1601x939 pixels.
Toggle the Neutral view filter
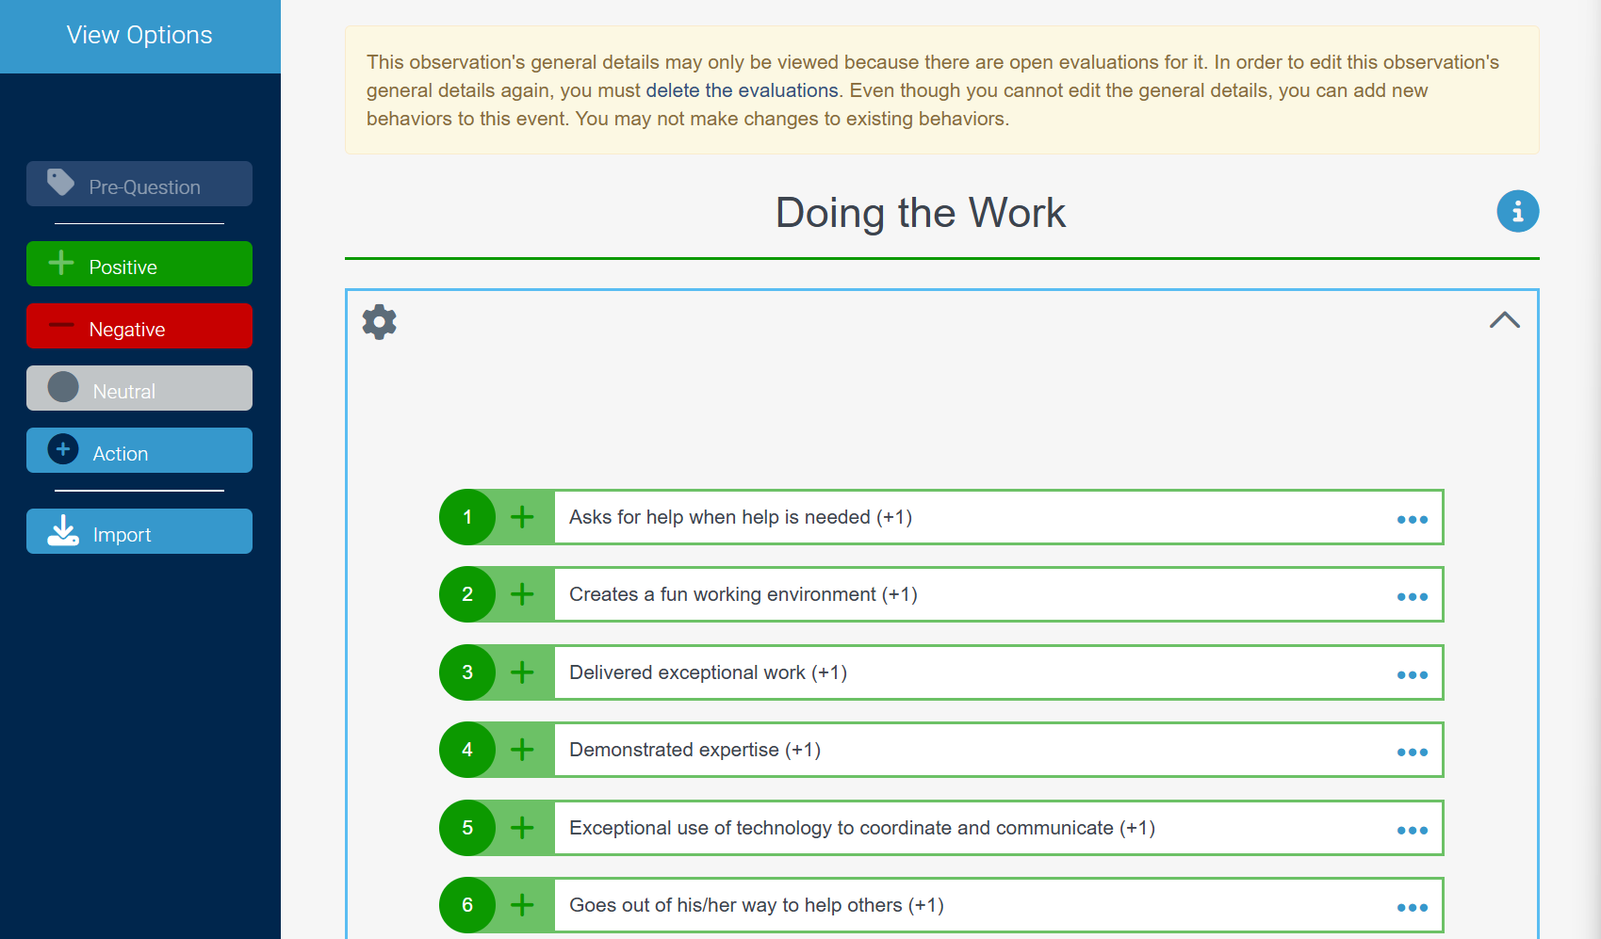point(139,388)
